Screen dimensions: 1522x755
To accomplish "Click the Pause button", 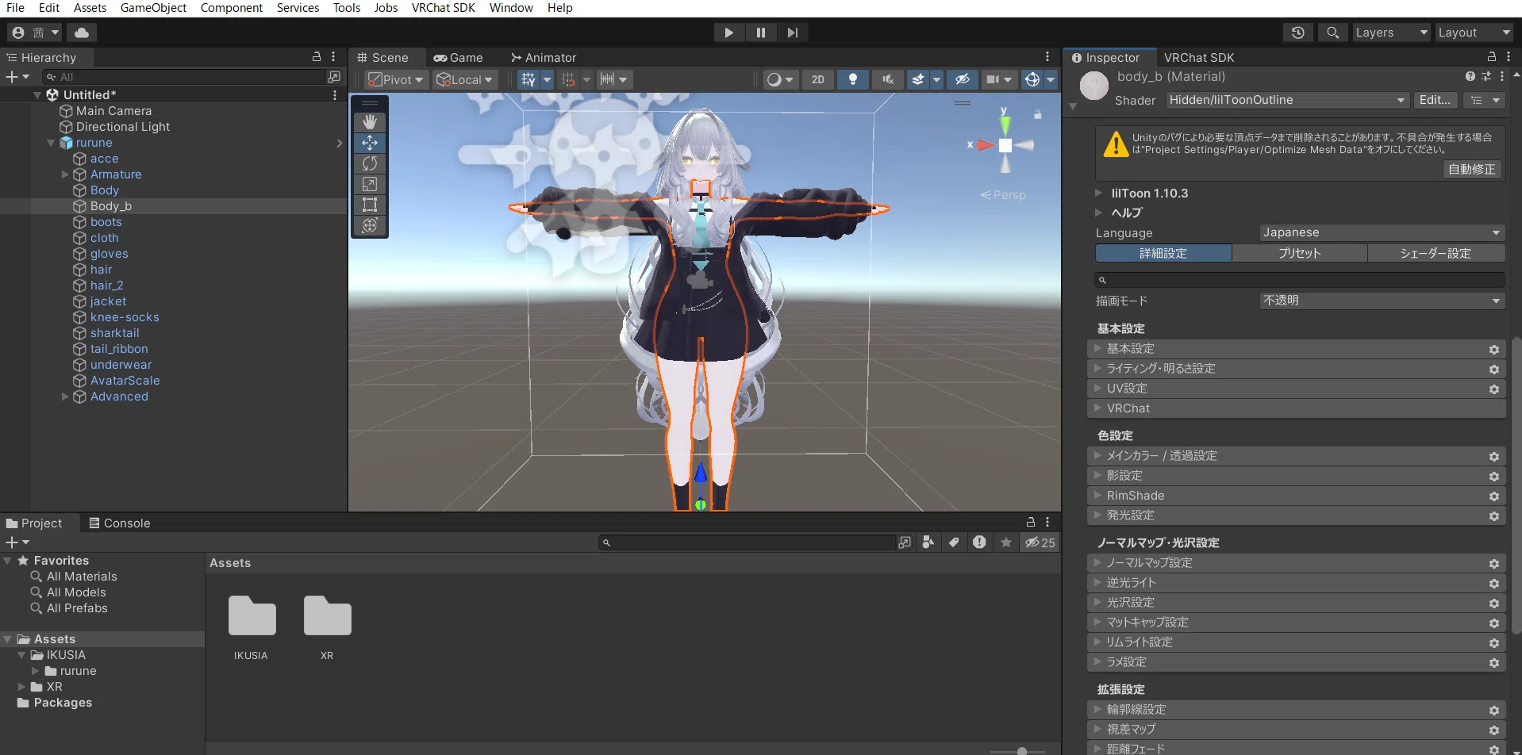I will (760, 33).
